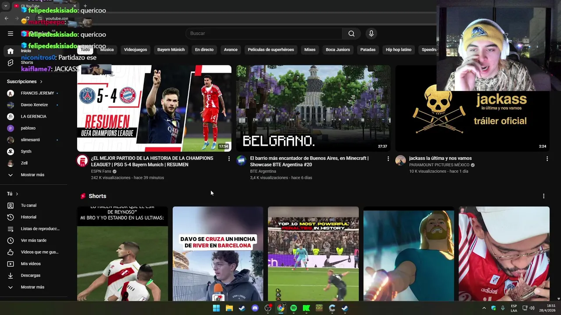Open Shorts section options menu
Viewport: 561px width, 315px height.
pos(543,196)
